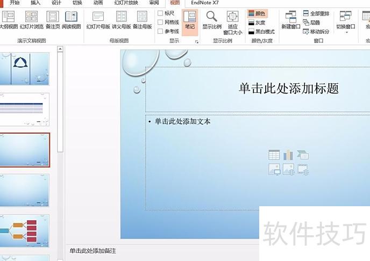370x261 pixels.
Task: Select slide thumbnail with hierarchy diagram
Action: click(x=25, y=231)
